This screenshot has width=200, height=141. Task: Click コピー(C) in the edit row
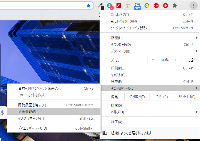click(162, 97)
